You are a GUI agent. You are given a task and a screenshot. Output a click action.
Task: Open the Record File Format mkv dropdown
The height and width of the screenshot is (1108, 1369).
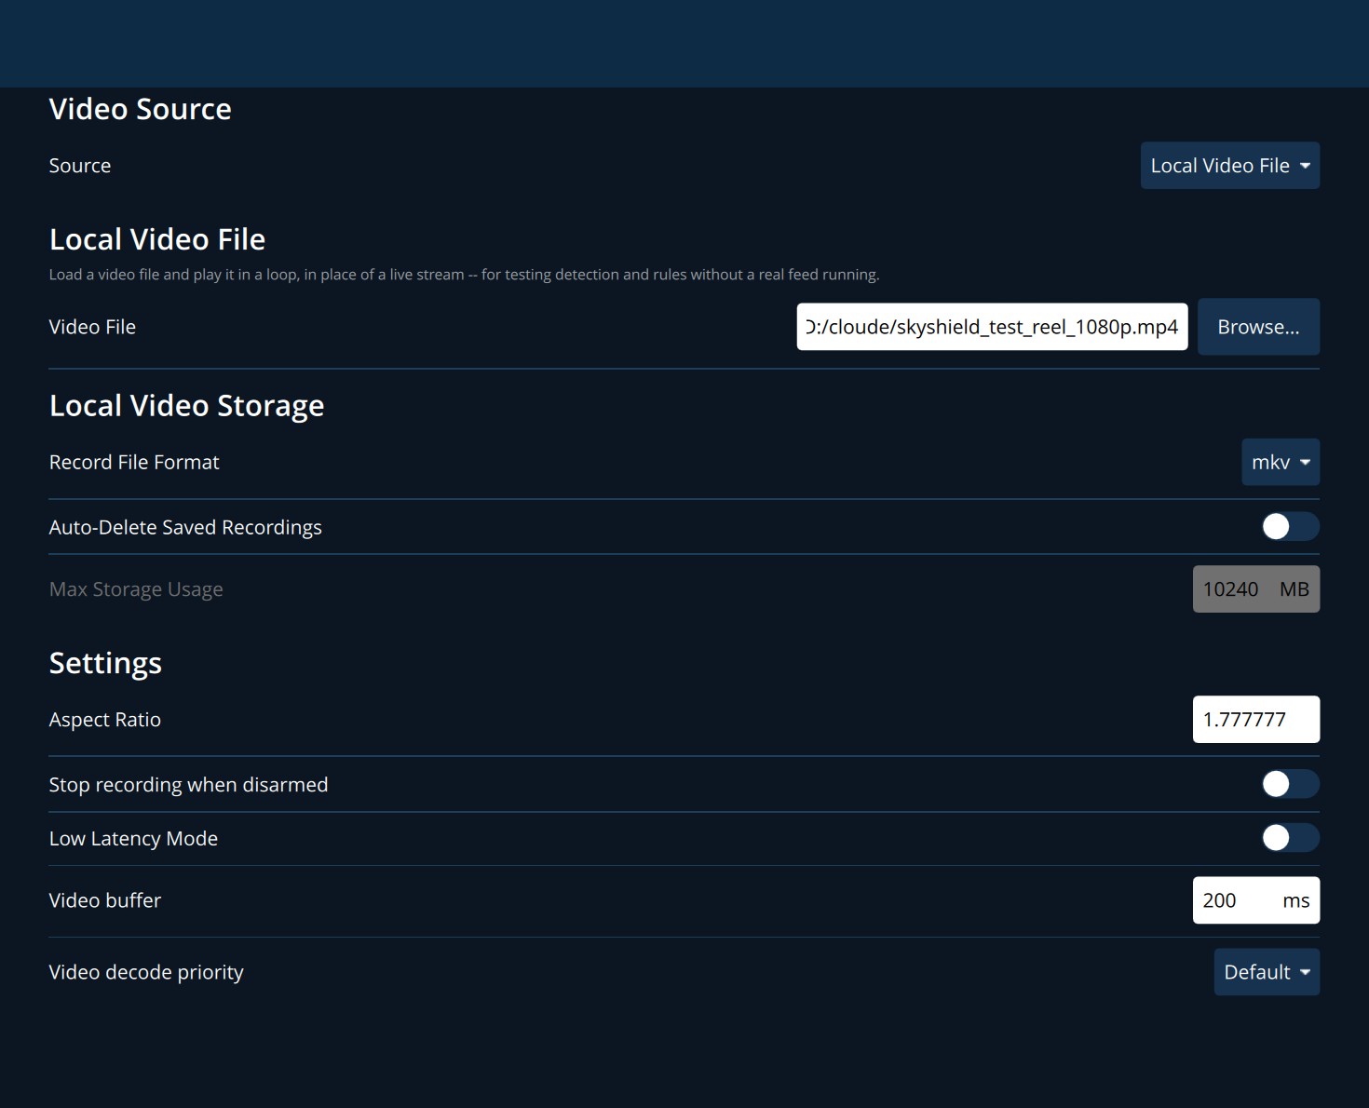tap(1281, 462)
